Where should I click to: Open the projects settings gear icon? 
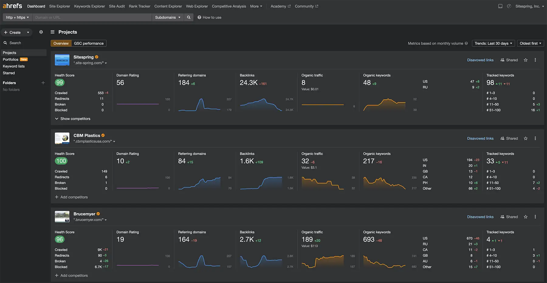coord(41,32)
